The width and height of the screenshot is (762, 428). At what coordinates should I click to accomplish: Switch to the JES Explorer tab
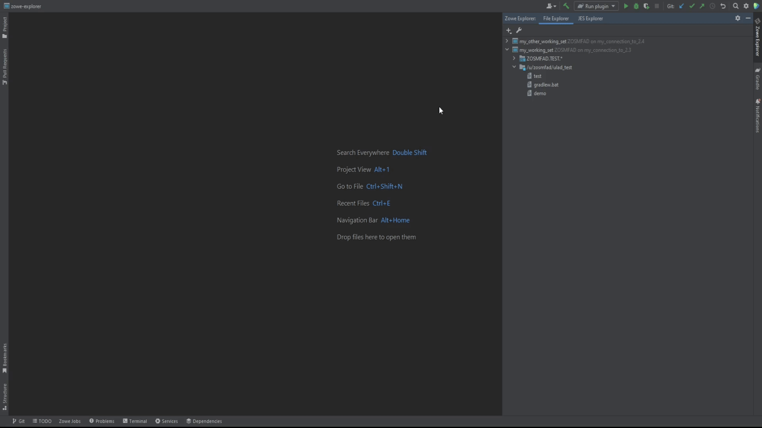(590, 18)
